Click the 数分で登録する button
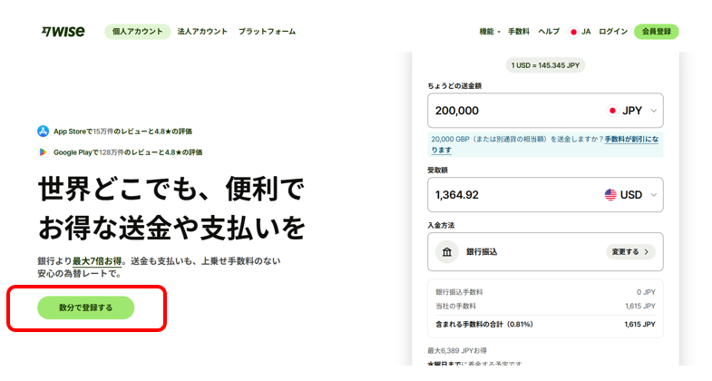This screenshot has width=712, height=381. pos(86,308)
